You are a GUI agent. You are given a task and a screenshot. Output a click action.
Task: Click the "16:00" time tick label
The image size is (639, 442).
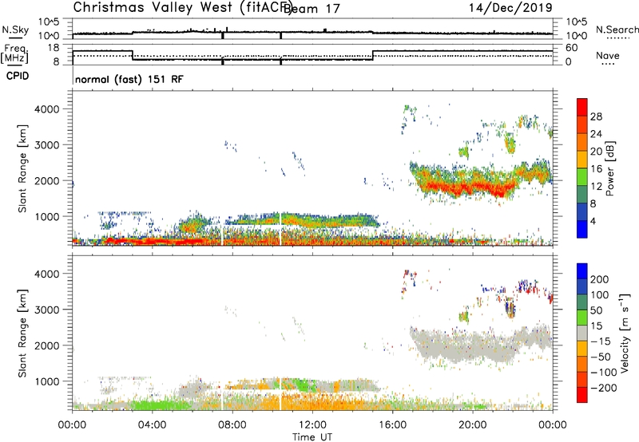pos(392,425)
